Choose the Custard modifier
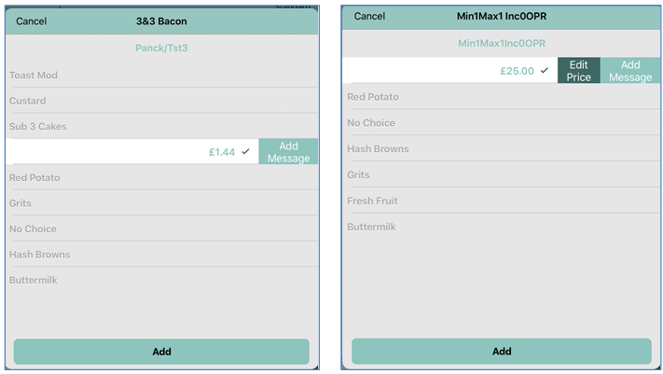Screen dimensions: 663x374 pos(28,101)
